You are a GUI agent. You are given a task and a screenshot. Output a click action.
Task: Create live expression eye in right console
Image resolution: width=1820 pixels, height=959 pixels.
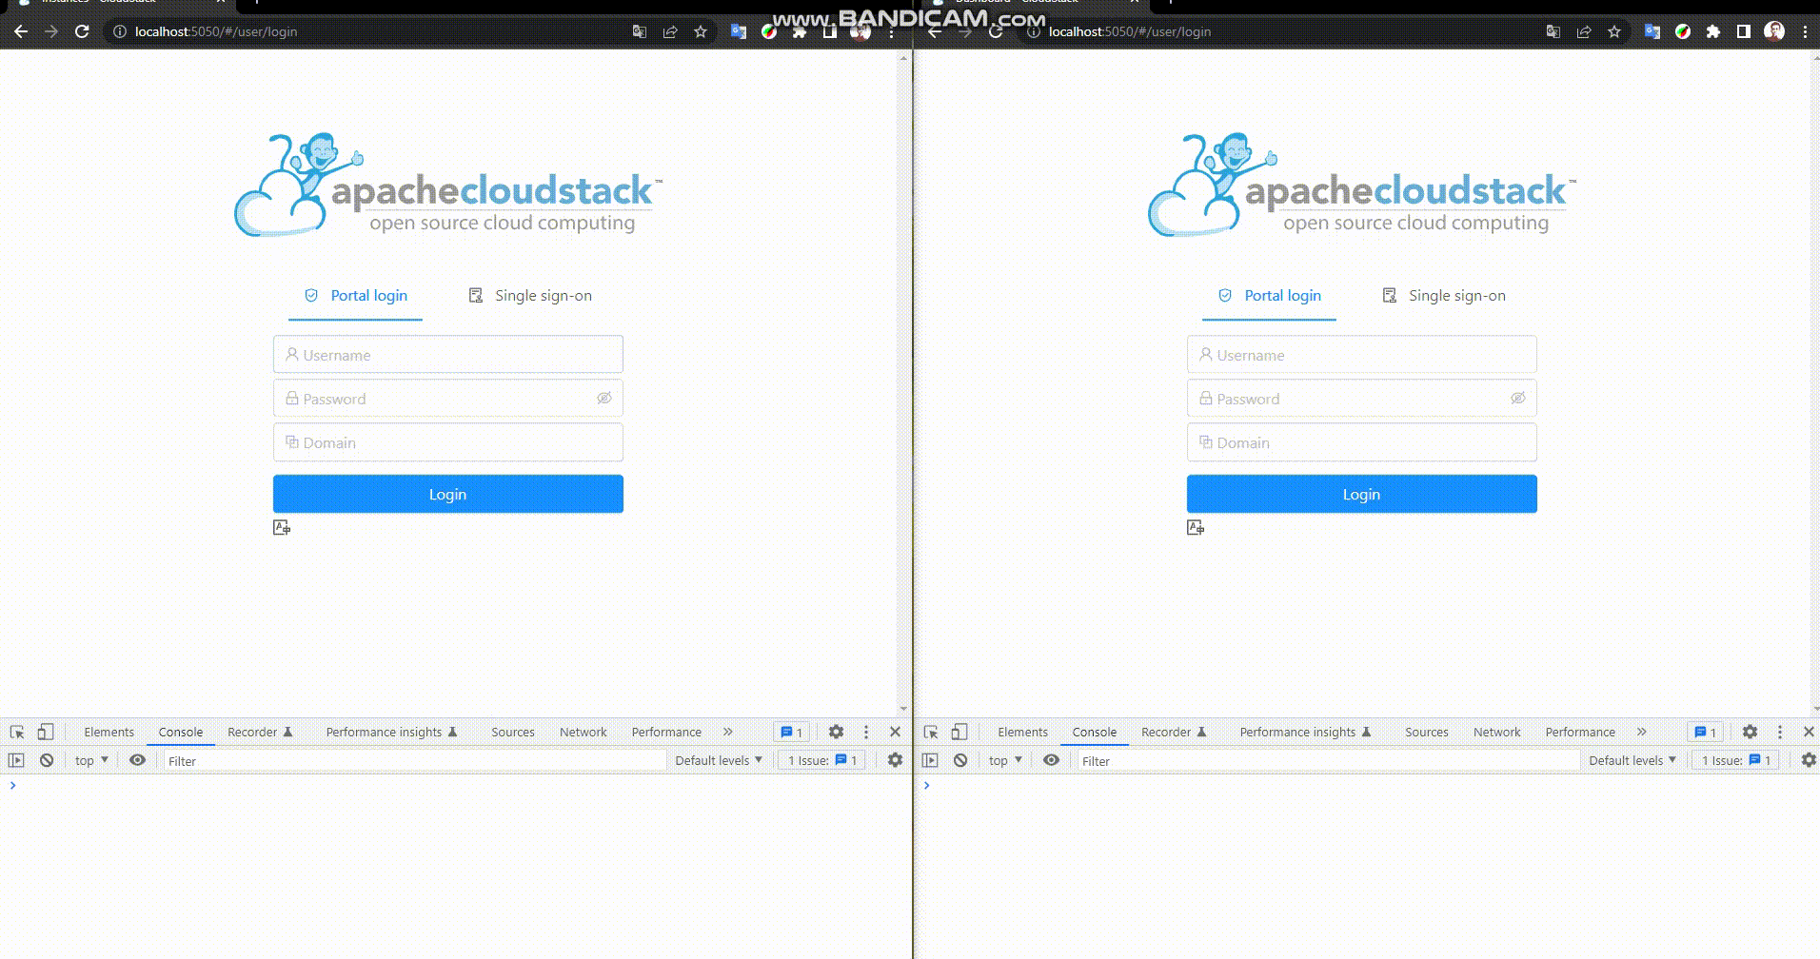[1051, 760]
